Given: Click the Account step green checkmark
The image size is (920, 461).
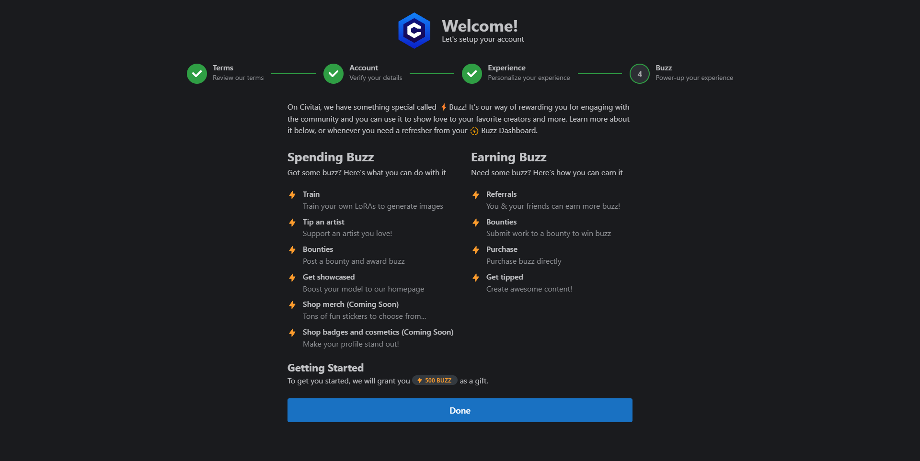Looking at the screenshot, I should (333, 74).
